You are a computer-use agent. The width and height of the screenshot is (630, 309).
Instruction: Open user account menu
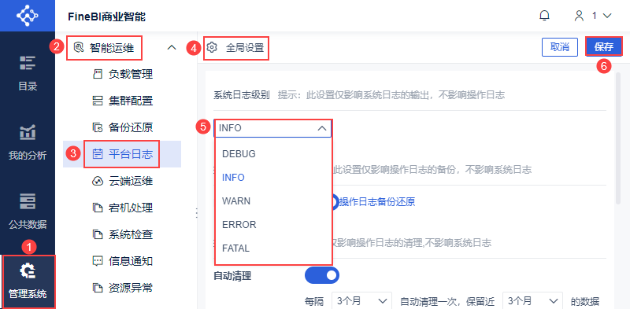(x=593, y=16)
